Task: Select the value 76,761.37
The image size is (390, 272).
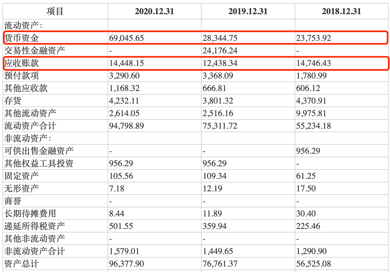Action: click(220, 264)
